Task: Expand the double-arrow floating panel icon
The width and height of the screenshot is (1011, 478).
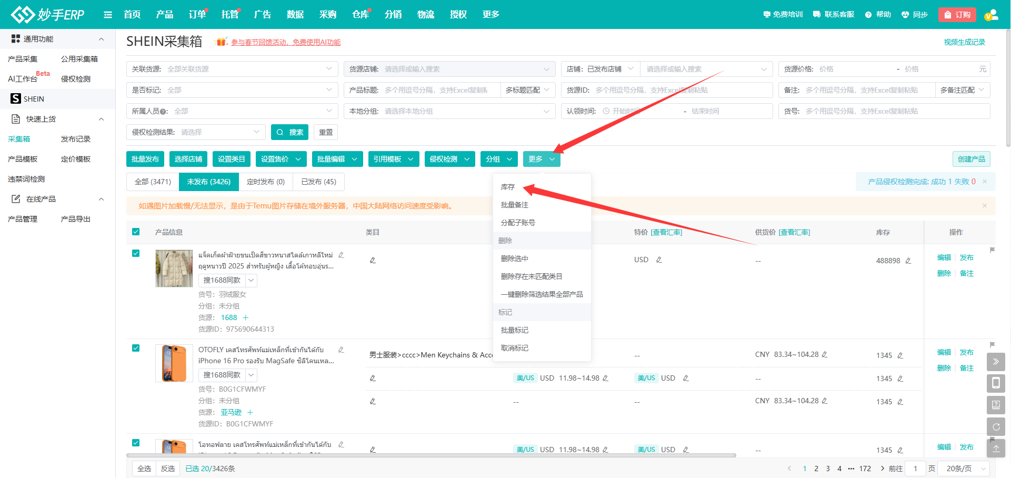Action: tap(996, 362)
